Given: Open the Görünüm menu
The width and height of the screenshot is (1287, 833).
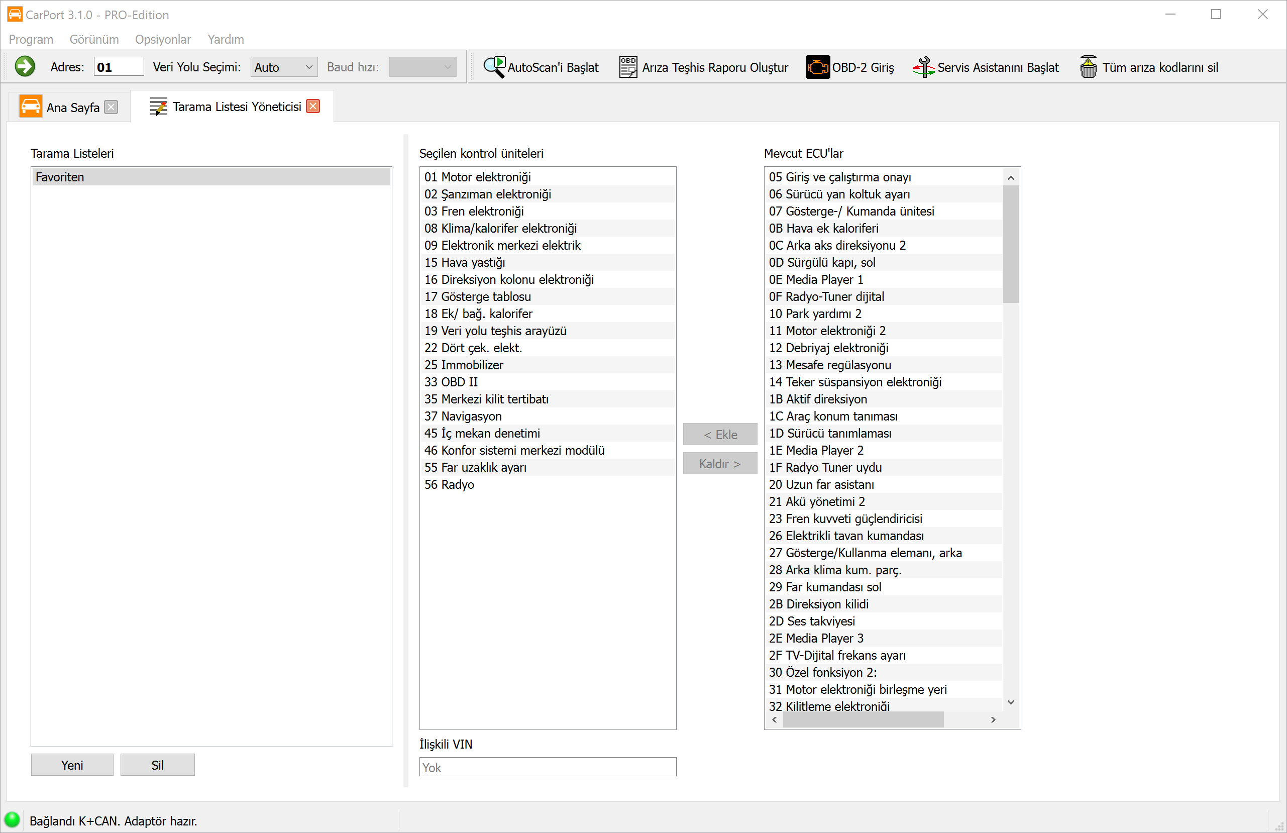Looking at the screenshot, I should tap(93, 40).
